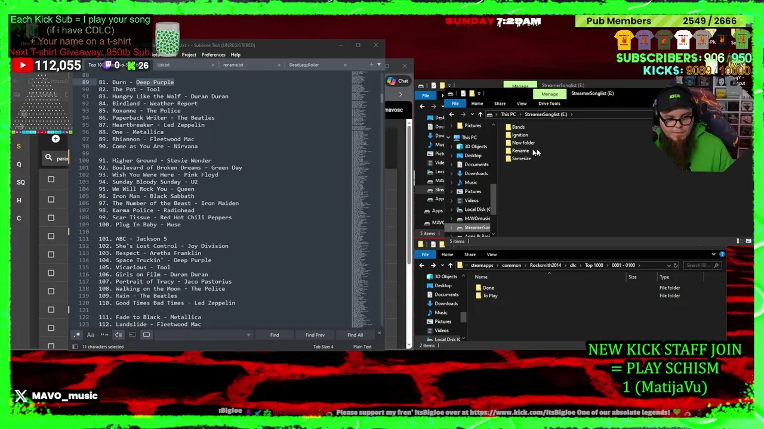The height and width of the screenshot is (429, 764).
Task: Click the Copilot Chat icon
Action: pos(398,81)
